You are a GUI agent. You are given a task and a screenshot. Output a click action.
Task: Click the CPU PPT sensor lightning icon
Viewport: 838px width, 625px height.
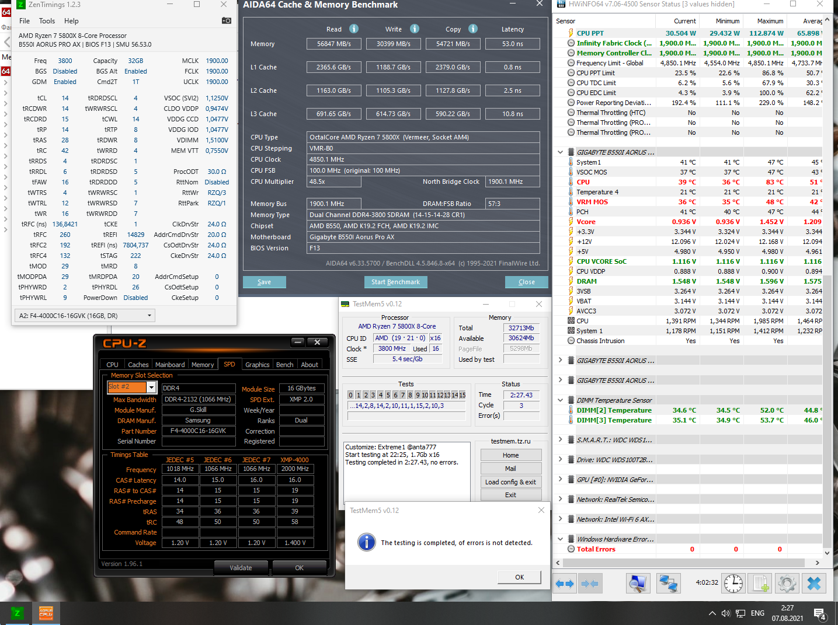click(x=571, y=33)
